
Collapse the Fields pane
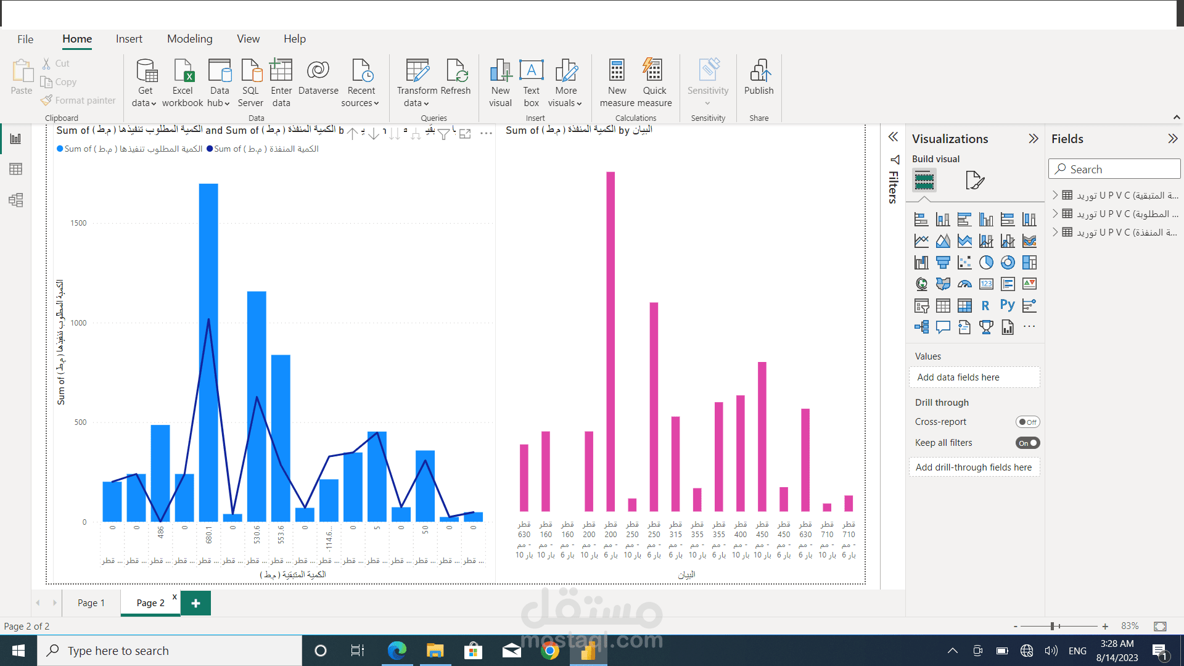tap(1173, 139)
